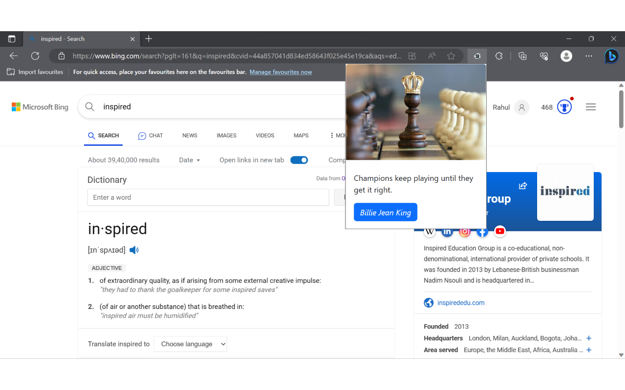Open the Choose language dropdown
The width and height of the screenshot is (625, 390).
pyautogui.click(x=190, y=344)
